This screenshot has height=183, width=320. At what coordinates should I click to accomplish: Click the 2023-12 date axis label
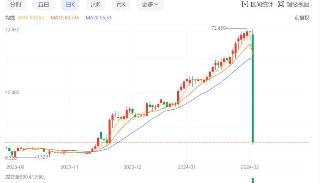(x=132, y=167)
